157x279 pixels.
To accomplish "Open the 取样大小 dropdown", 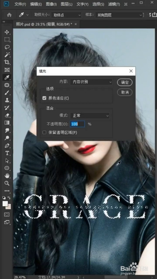I will tap(66, 15).
